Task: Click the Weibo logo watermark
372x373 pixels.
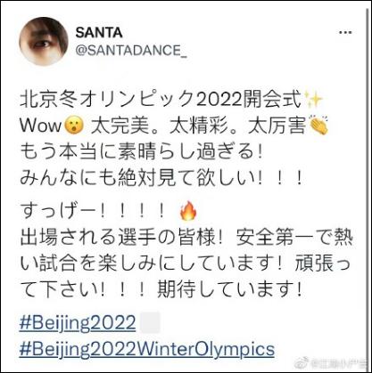Action: point(305,362)
